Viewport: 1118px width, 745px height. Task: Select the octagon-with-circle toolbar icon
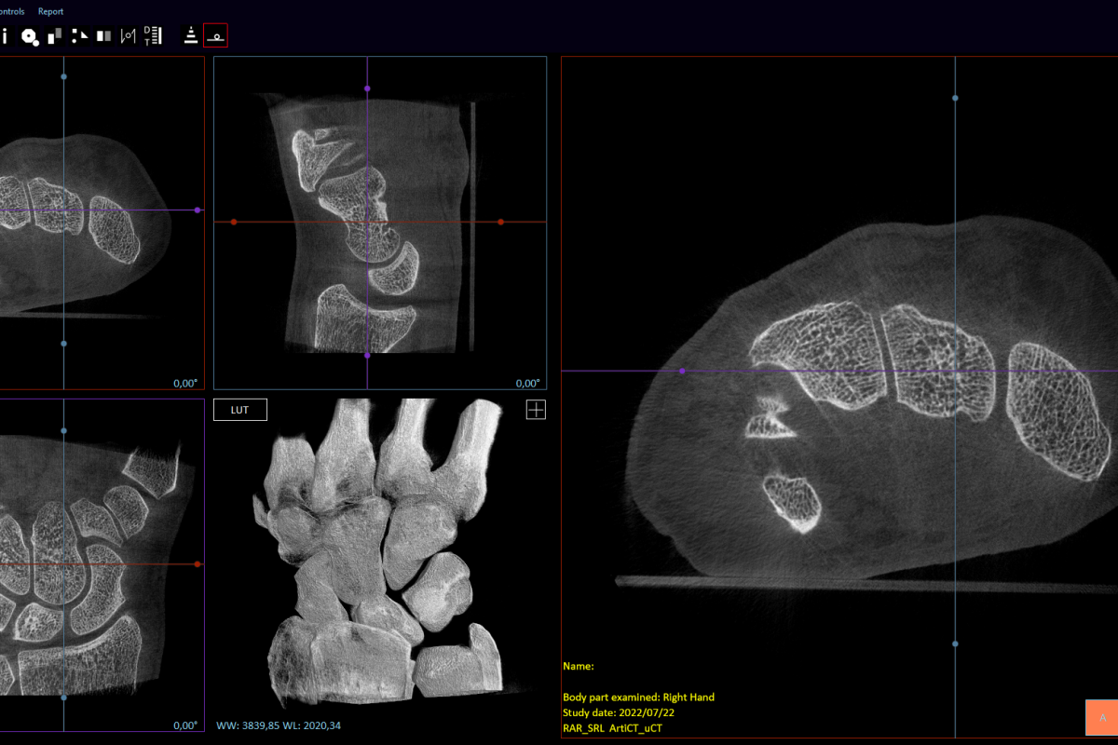[x=31, y=36]
